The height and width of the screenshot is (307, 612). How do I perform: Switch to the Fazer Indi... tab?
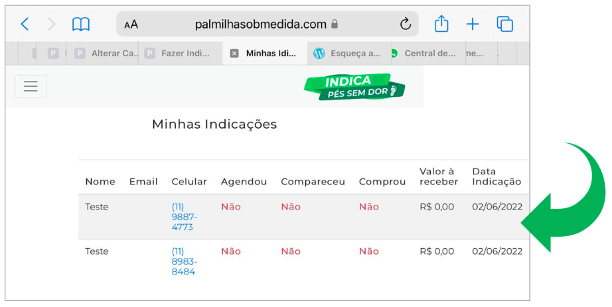pyautogui.click(x=177, y=54)
